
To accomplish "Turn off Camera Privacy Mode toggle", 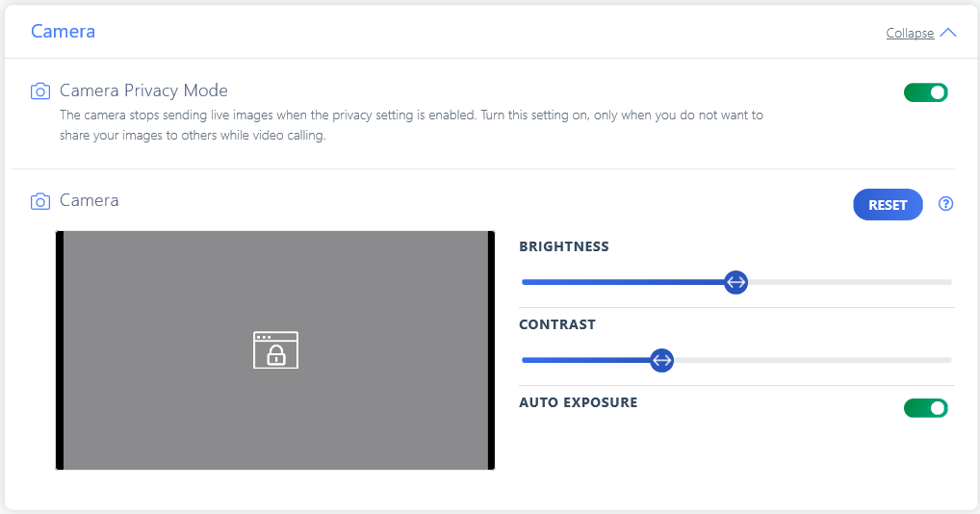I will [926, 92].
